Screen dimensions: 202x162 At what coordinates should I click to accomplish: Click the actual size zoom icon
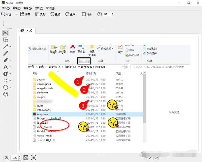tap(34, 158)
